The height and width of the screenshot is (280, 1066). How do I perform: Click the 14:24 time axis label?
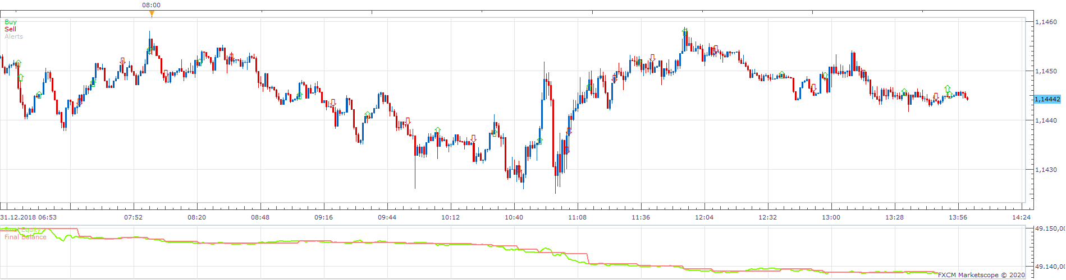pos(1022,217)
